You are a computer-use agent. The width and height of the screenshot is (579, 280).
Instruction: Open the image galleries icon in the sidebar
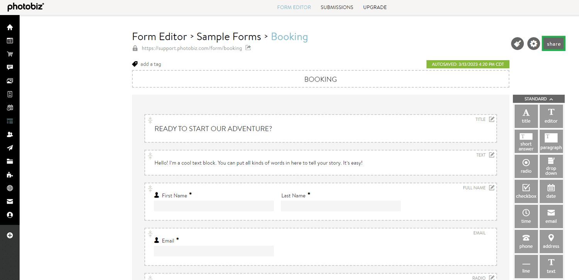click(10, 81)
